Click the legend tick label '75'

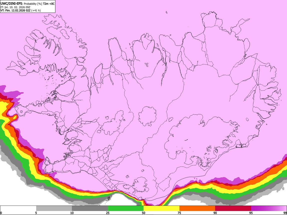pos(179,213)
